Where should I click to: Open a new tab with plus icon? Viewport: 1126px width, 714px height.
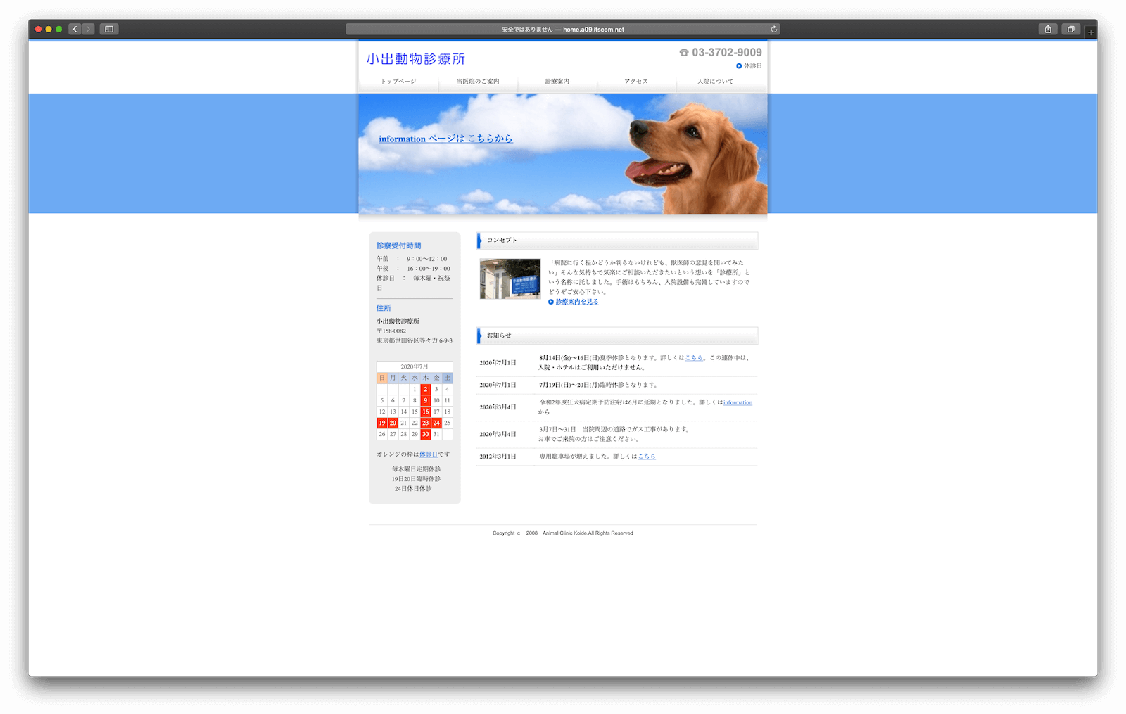tap(1091, 32)
